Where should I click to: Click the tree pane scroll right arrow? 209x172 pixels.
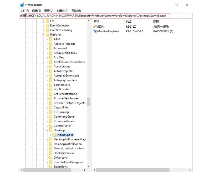[x=84, y=170]
